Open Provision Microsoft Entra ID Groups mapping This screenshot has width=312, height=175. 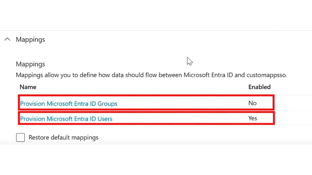[68, 103]
